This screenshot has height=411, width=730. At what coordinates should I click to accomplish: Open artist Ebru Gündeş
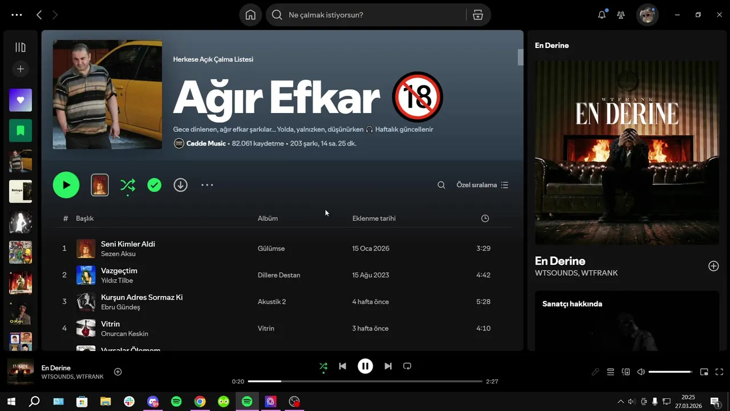click(x=120, y=307)
